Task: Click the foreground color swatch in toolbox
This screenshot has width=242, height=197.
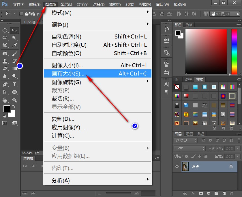Action: tap(7, 109)
